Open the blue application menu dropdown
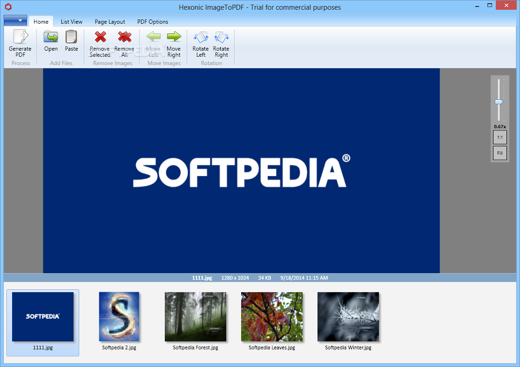 [15, 20]
